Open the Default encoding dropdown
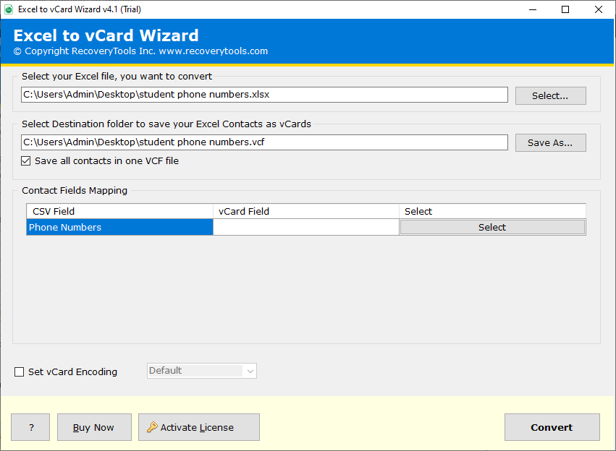This screenshot has height=451, width=616. [202, 371]
